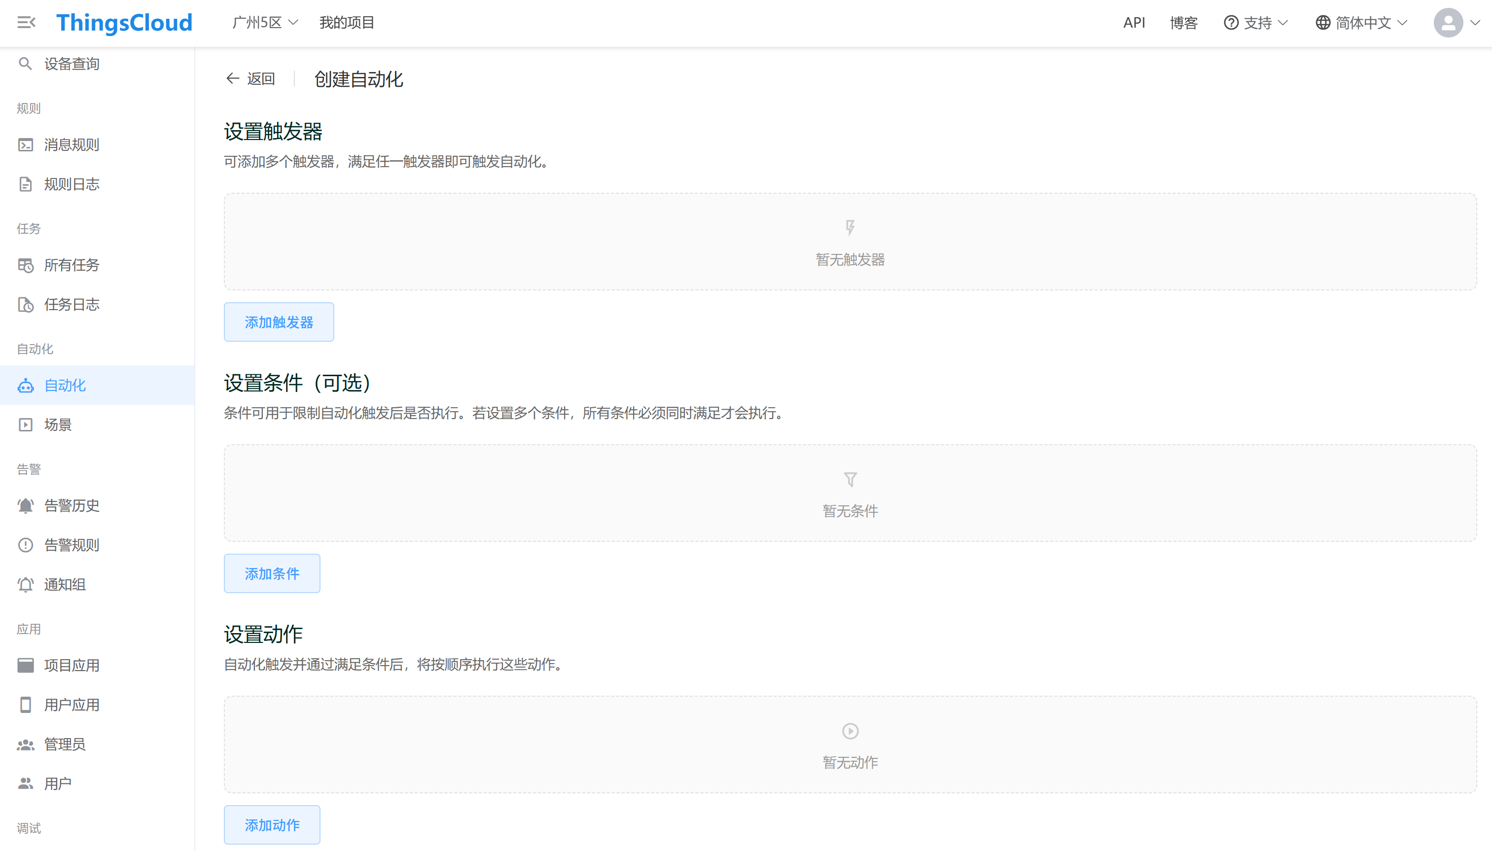Viewport: 1492px width, 851px height.
Task: Click the device search magnifier icon
Action: [25, 64]
